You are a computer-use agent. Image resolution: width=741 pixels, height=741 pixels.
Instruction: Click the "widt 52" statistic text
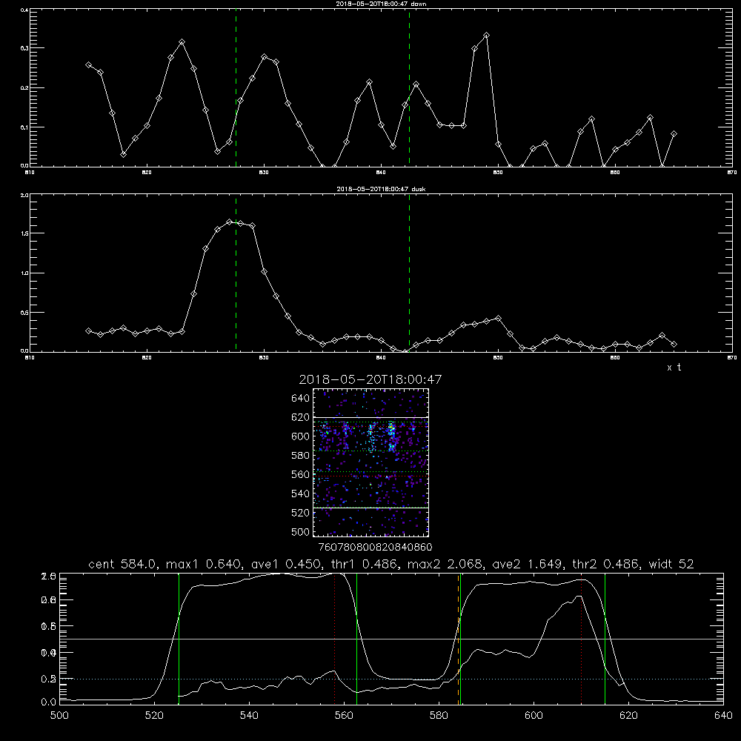coord(671,564)
